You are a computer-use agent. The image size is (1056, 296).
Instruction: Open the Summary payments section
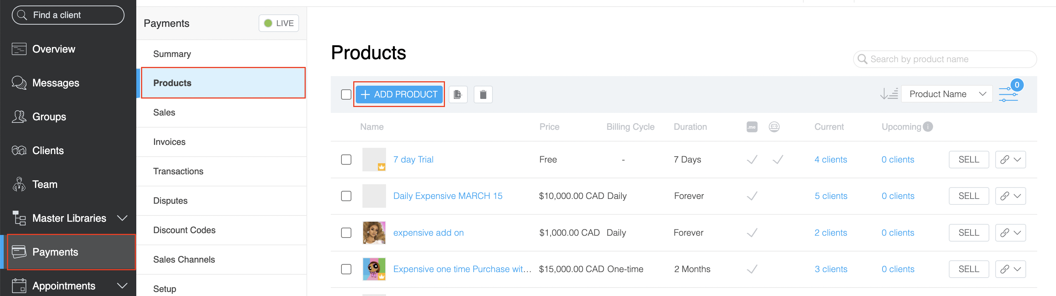pyautogui.click(x=221, y=54)
